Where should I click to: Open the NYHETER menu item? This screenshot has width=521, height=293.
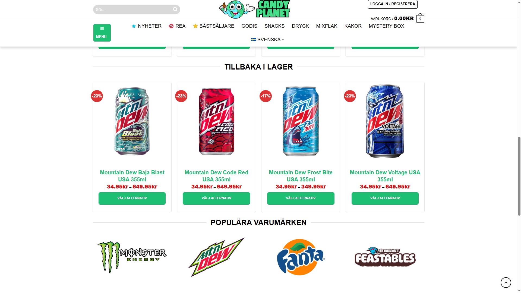pyautogui.click(x=147, y=26)
